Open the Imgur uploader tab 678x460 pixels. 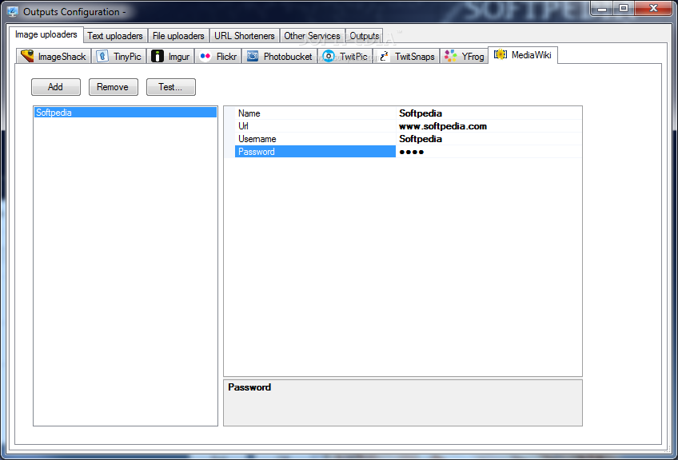170,57
